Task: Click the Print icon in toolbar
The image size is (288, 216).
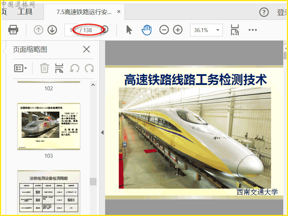Action: coord(13,30)
